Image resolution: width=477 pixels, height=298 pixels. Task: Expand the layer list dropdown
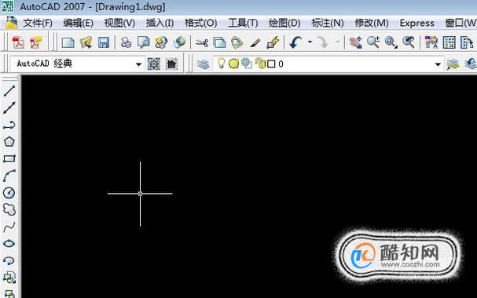point(438,64)
